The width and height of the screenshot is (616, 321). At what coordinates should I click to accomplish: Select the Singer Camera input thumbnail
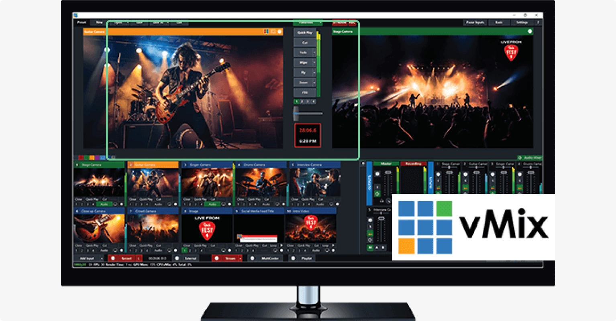(x=207, y=183)
